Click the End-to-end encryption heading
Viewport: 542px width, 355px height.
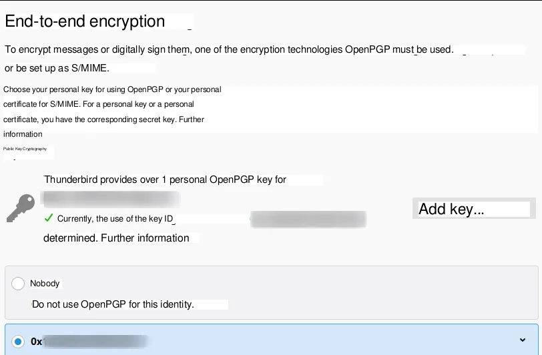85,21
